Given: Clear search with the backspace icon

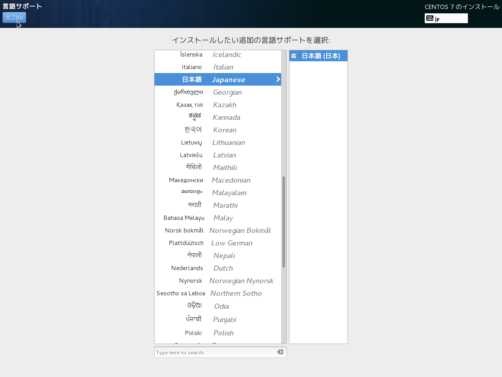Looking at the screenshot, I should pos(280,352).
